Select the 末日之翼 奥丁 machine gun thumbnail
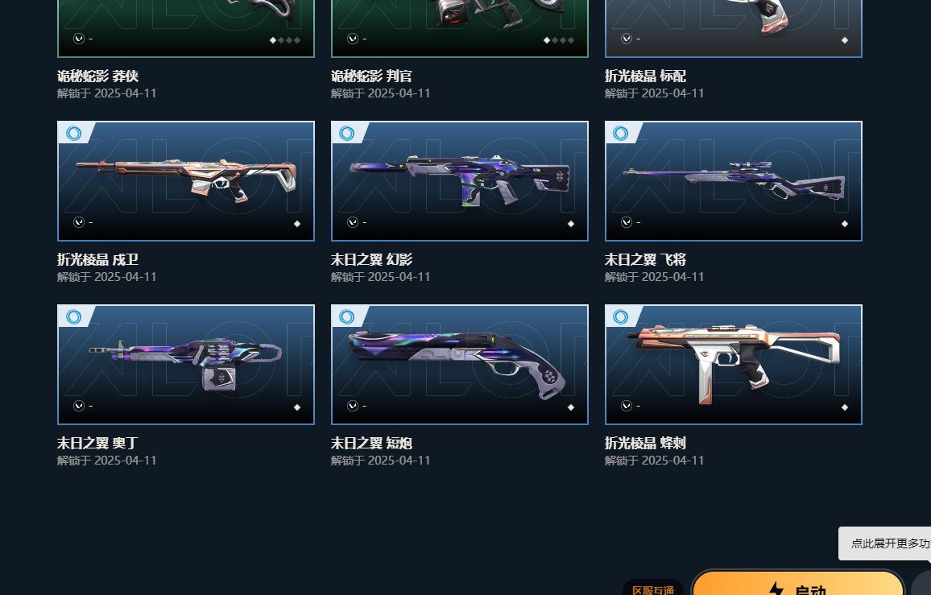 tap(186, 365)
